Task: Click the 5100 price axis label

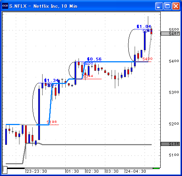Action: tap(174, 155)
